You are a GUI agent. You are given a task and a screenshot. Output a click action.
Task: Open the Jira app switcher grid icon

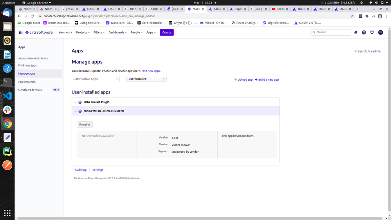point(21,32)
